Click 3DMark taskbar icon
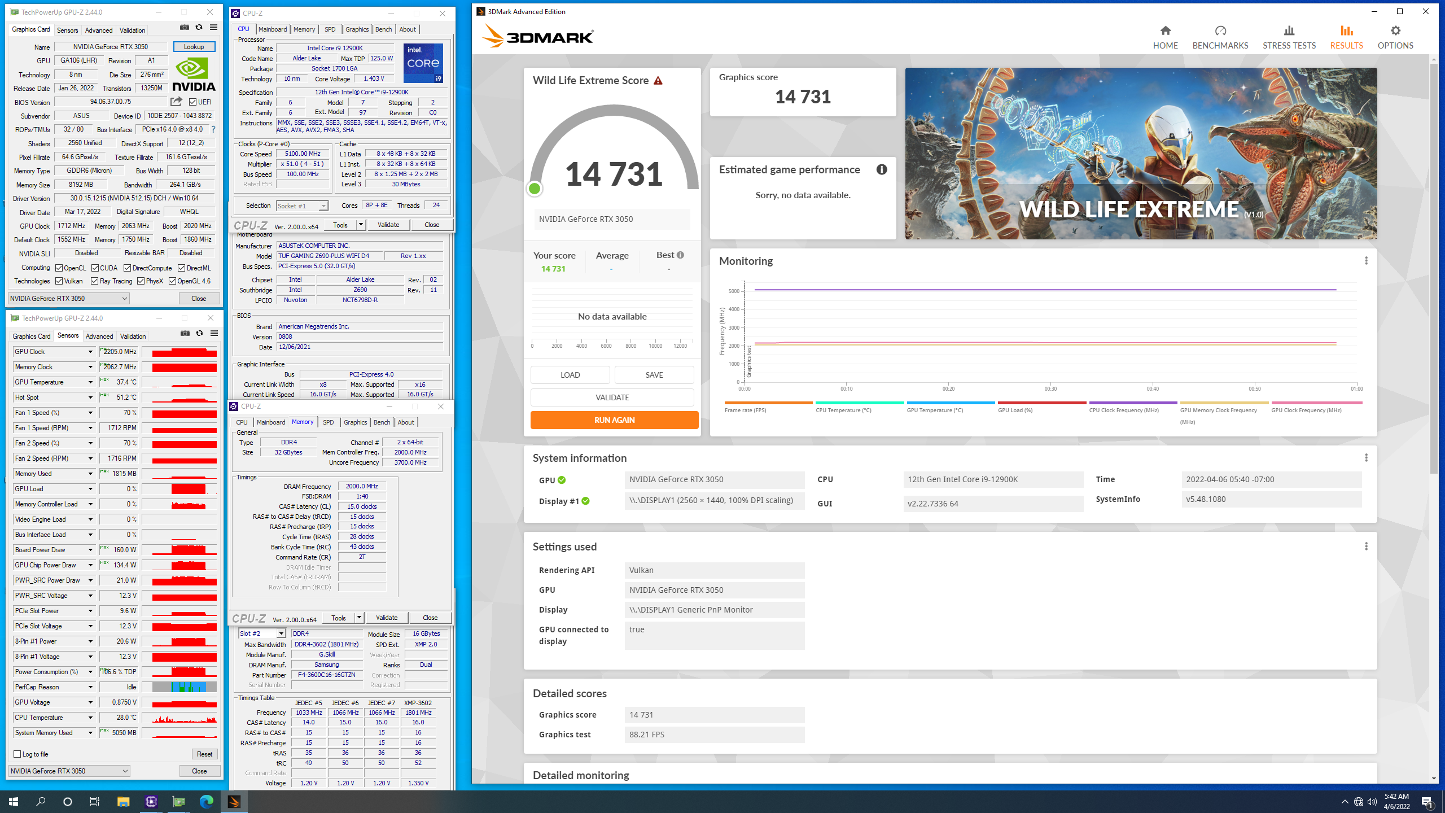This screenshot has width=1445, height=813. [x=234, y=801]
